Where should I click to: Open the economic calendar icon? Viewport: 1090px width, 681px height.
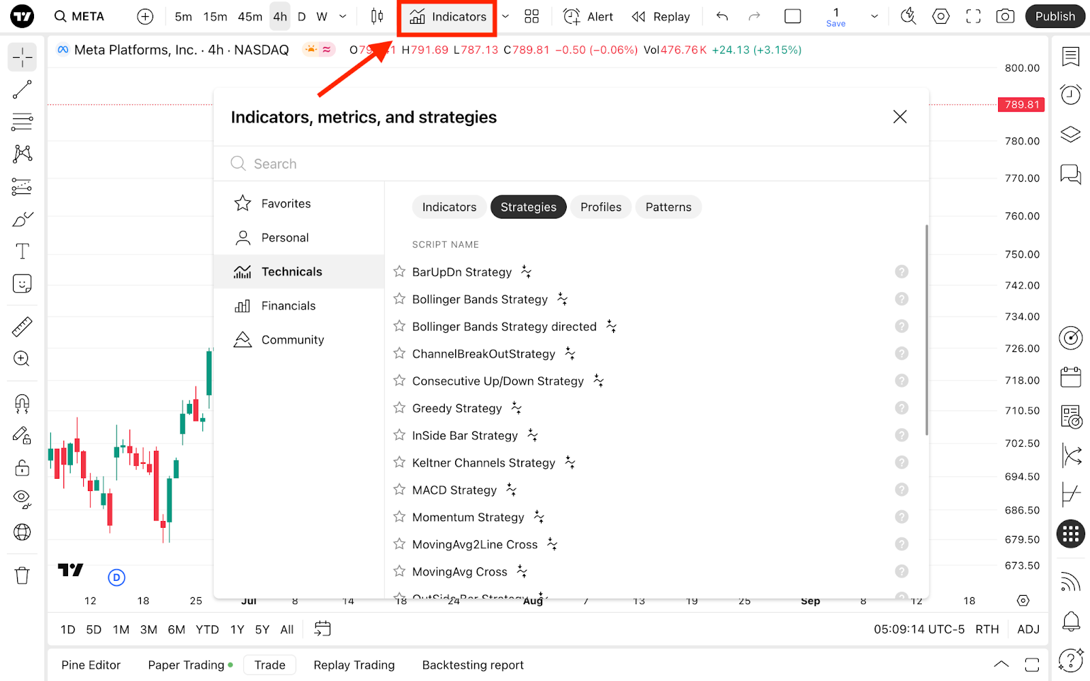coord(1071,377)
